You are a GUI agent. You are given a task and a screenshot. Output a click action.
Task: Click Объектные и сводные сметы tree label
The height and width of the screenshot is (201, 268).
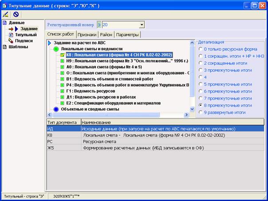click(x=90, y=109)
